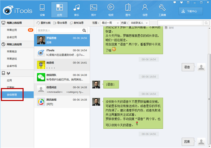
Task: Click the iTools eye avatar in contact list
Action: pyautogui.click(x=41, y=53)
